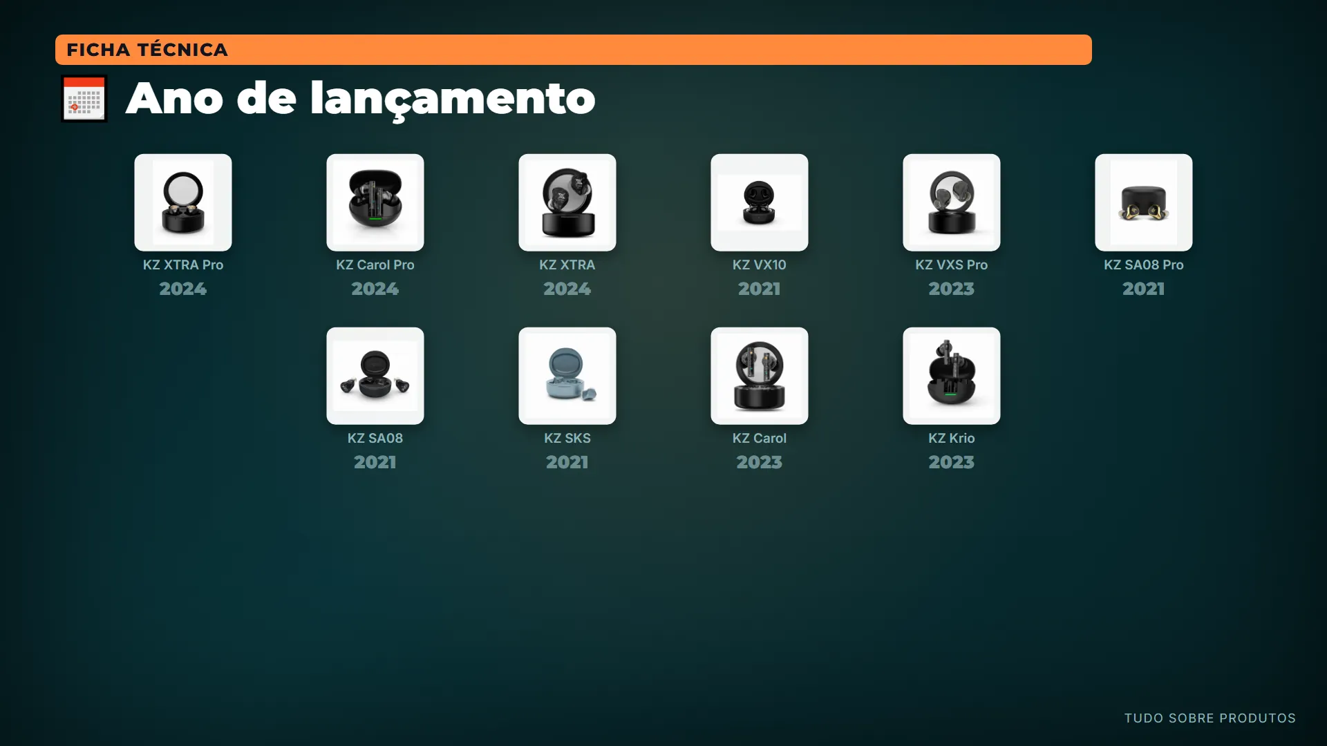Click the 'TUDO SOBRE PRODUTOS' footer text
This screenshot has width=1327, height=746.
(1210, 718)
